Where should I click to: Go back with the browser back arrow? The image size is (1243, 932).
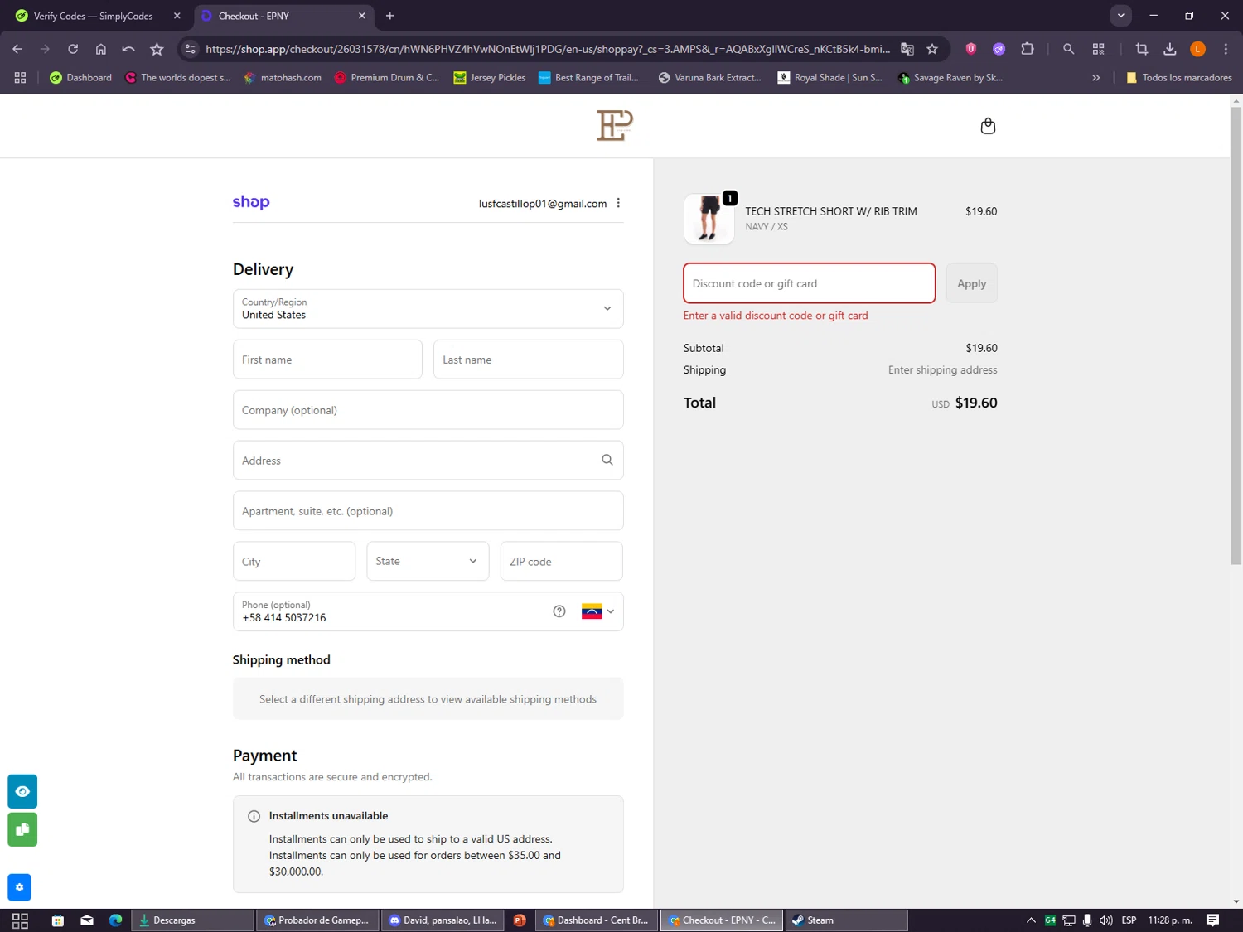tap(17, 49)
